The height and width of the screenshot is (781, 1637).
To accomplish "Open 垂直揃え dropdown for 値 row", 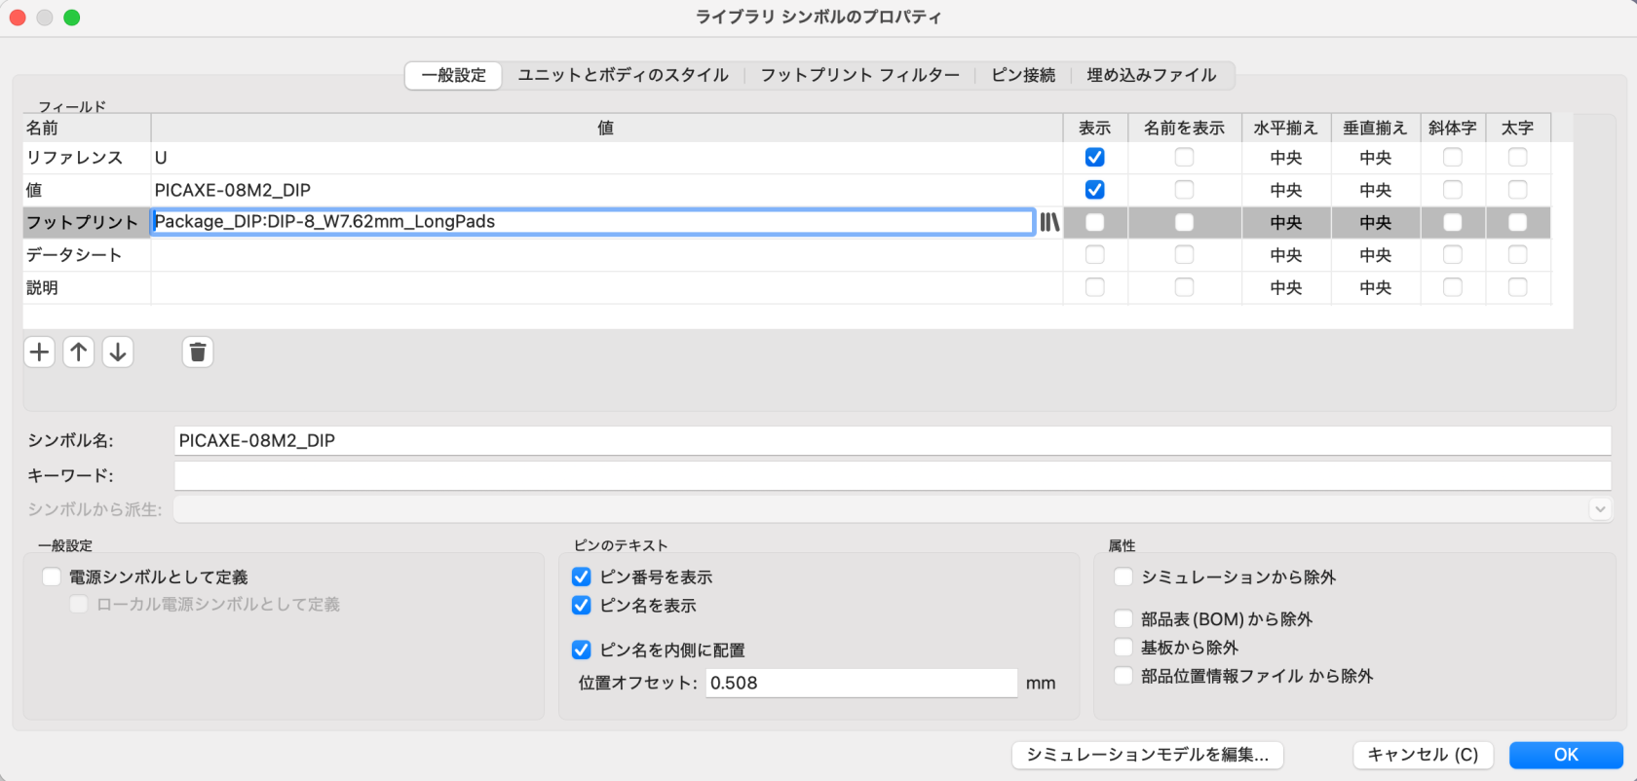I will click(x=1376, y=190).
